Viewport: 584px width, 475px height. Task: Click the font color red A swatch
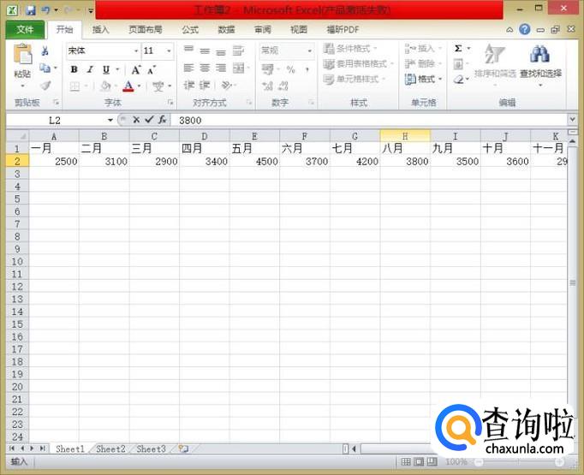point(128,86)
